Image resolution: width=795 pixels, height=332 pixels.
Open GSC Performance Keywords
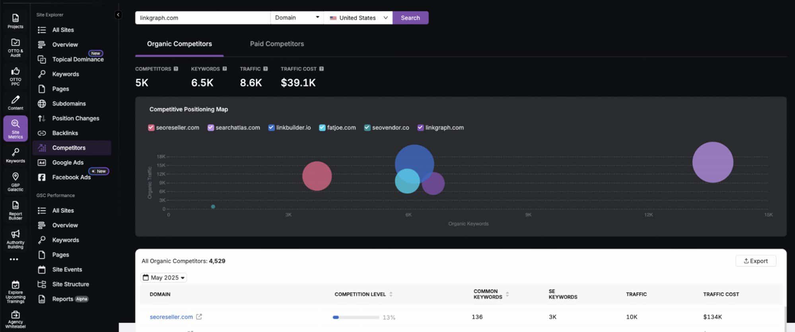[x=66, y=240]
